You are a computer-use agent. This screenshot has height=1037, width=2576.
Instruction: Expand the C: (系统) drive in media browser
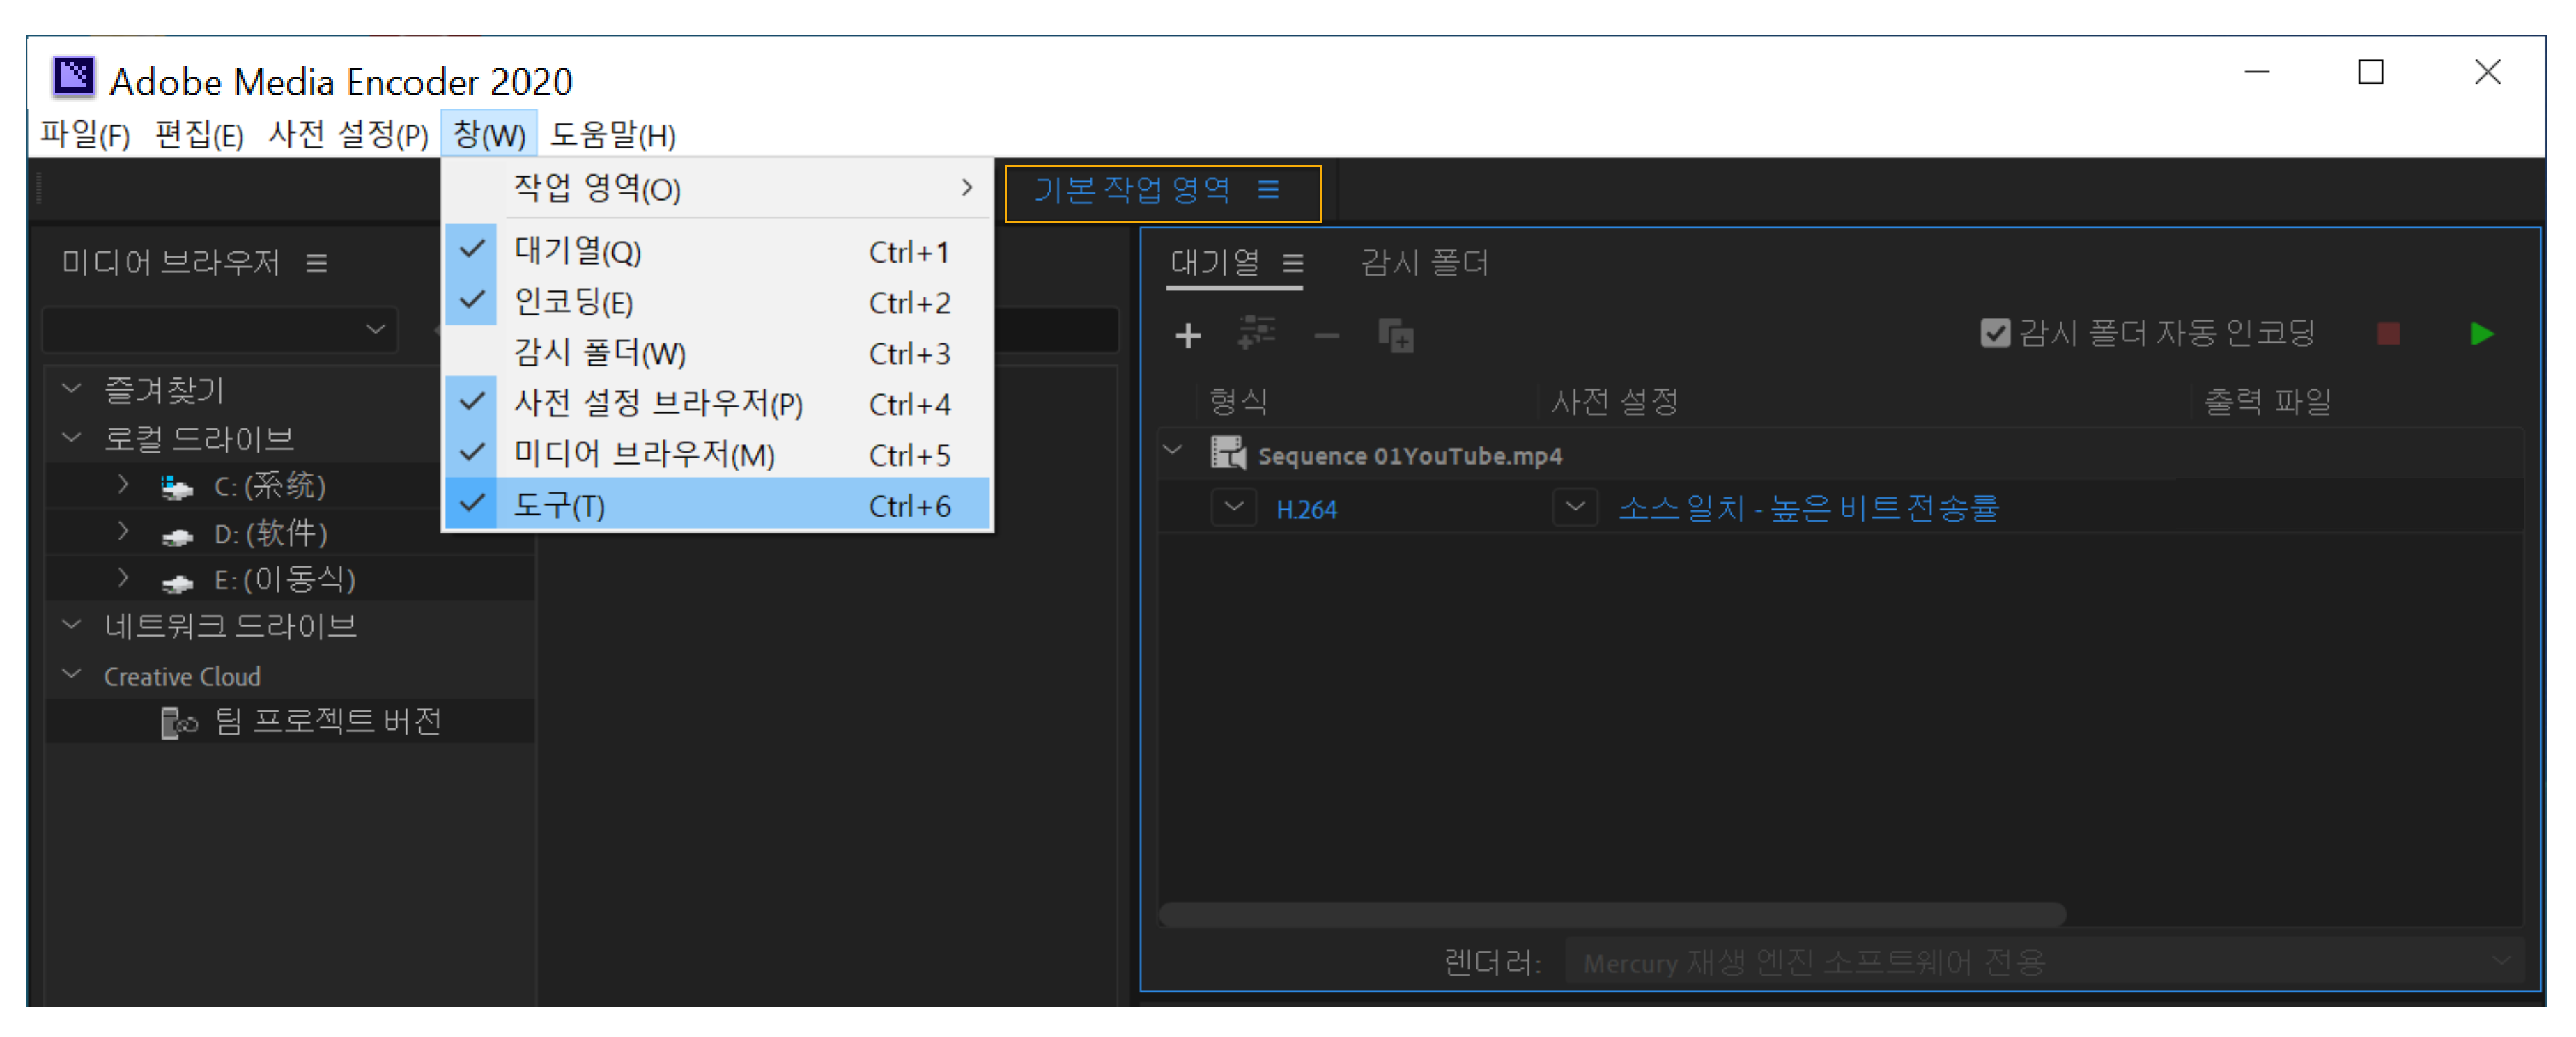[123, 485]
